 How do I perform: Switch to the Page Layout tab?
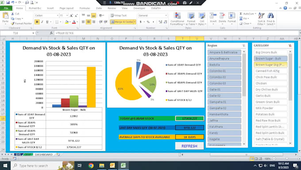(x=66, y=8)
